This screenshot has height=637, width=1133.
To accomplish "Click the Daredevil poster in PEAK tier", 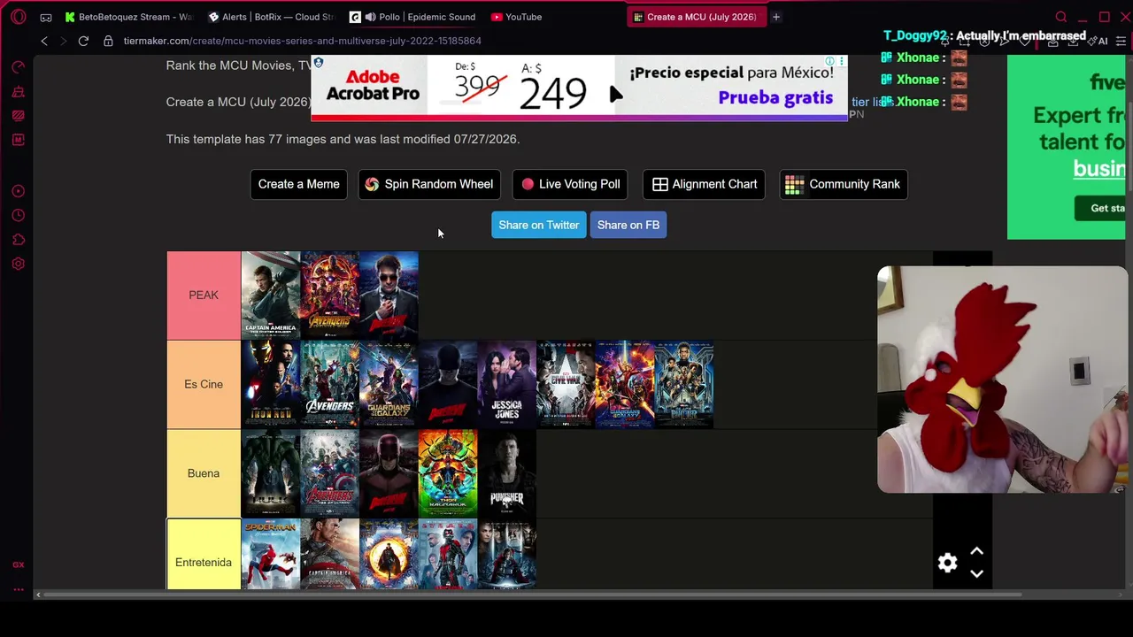I will click(x=389, y=295).
